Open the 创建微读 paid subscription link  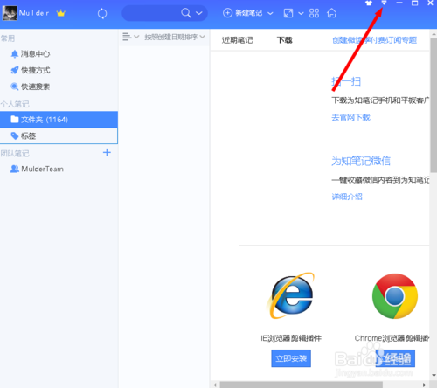(x=375, y=40)
